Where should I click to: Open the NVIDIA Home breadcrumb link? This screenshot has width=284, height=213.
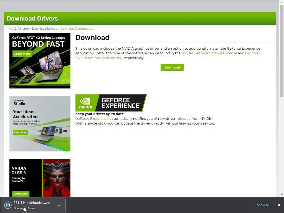[19, 29]
